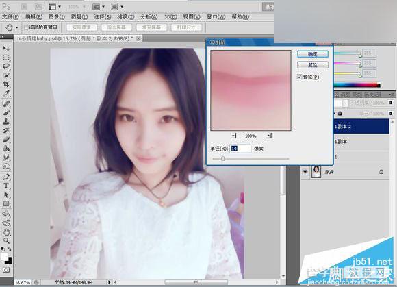Select the Crop tool
Screen dimensions: 397x287
click(x=6, y=84)
